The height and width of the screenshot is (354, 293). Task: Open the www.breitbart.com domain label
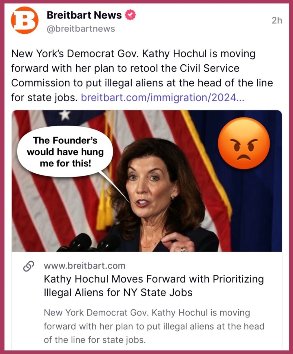(x=85, y=266)
